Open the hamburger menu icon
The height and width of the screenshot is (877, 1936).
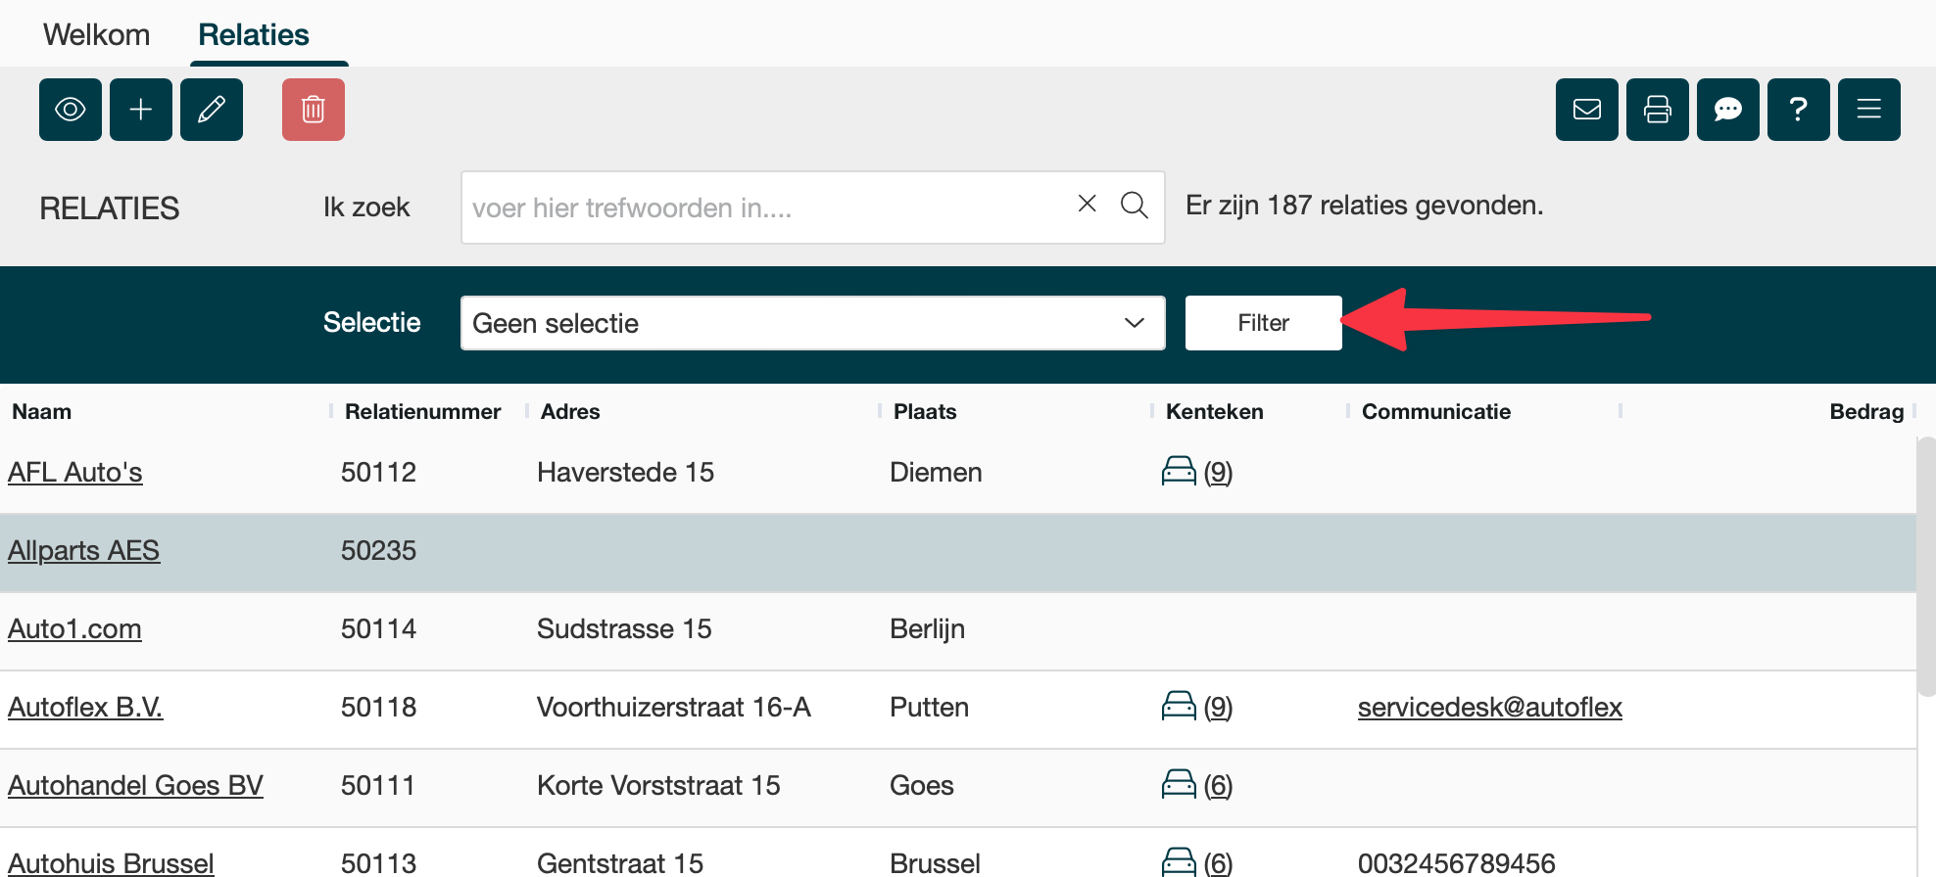tap(1869, 110)
